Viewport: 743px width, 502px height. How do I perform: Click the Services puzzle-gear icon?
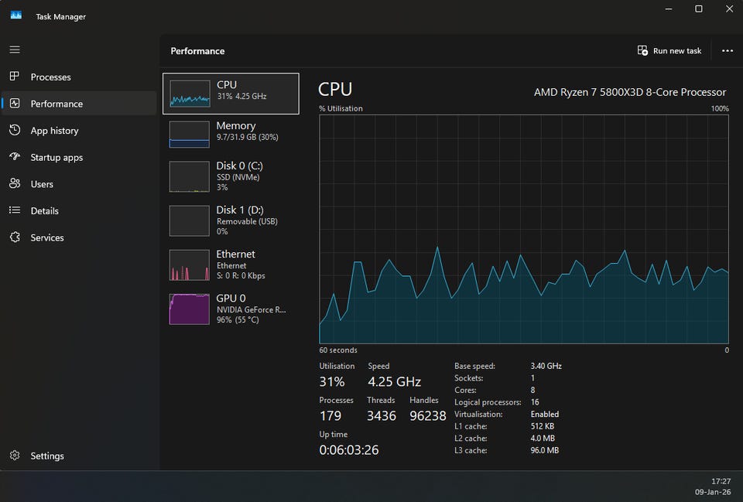coord(14,237)
